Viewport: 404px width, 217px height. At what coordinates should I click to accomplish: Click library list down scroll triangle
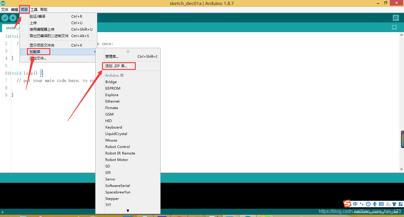coord(128,211)
